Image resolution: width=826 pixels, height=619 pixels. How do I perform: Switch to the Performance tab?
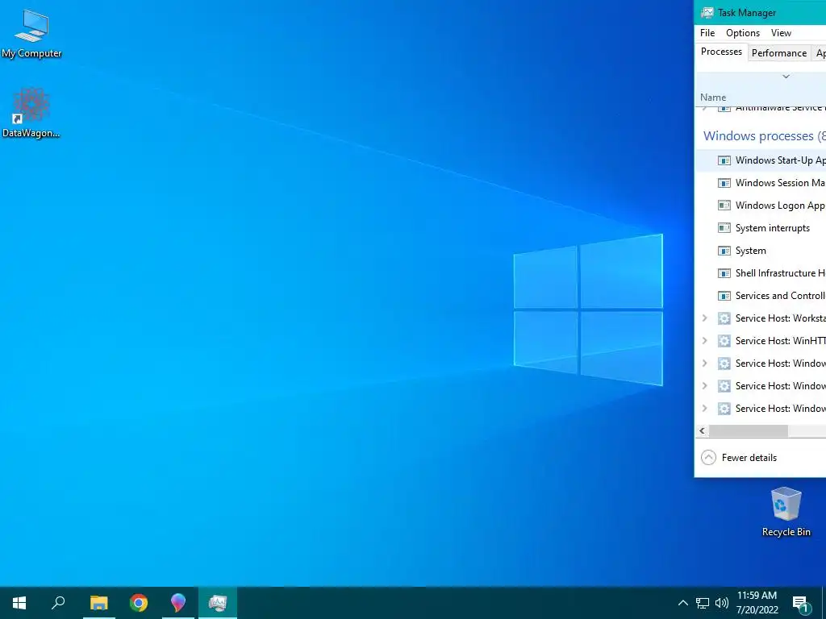[779, 52]
